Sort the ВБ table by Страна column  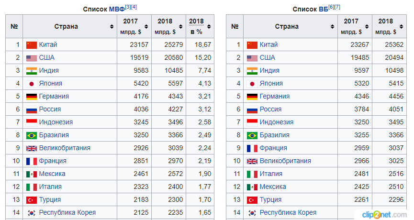pos(333,26)
